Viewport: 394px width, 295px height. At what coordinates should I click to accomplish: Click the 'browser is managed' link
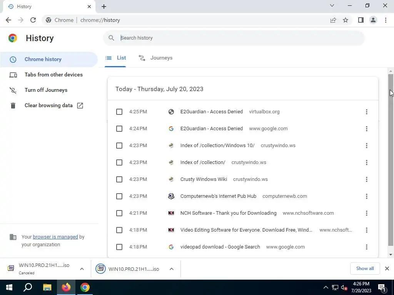click(x=55, y=237)
